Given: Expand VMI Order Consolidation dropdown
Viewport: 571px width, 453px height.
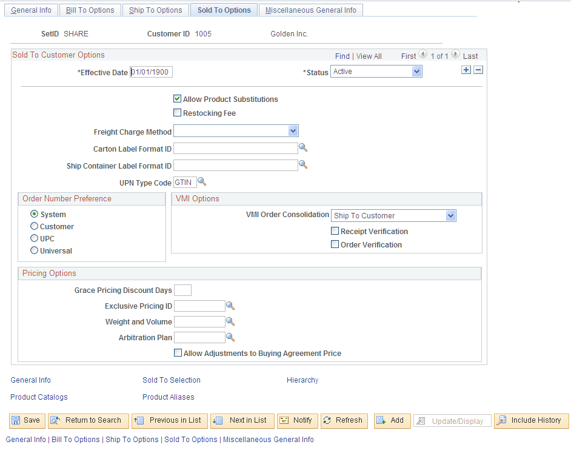Looking at the screenshot, I should coord(393,216).
